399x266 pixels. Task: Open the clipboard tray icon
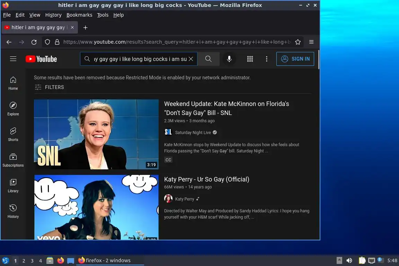(x=362, y=260)
